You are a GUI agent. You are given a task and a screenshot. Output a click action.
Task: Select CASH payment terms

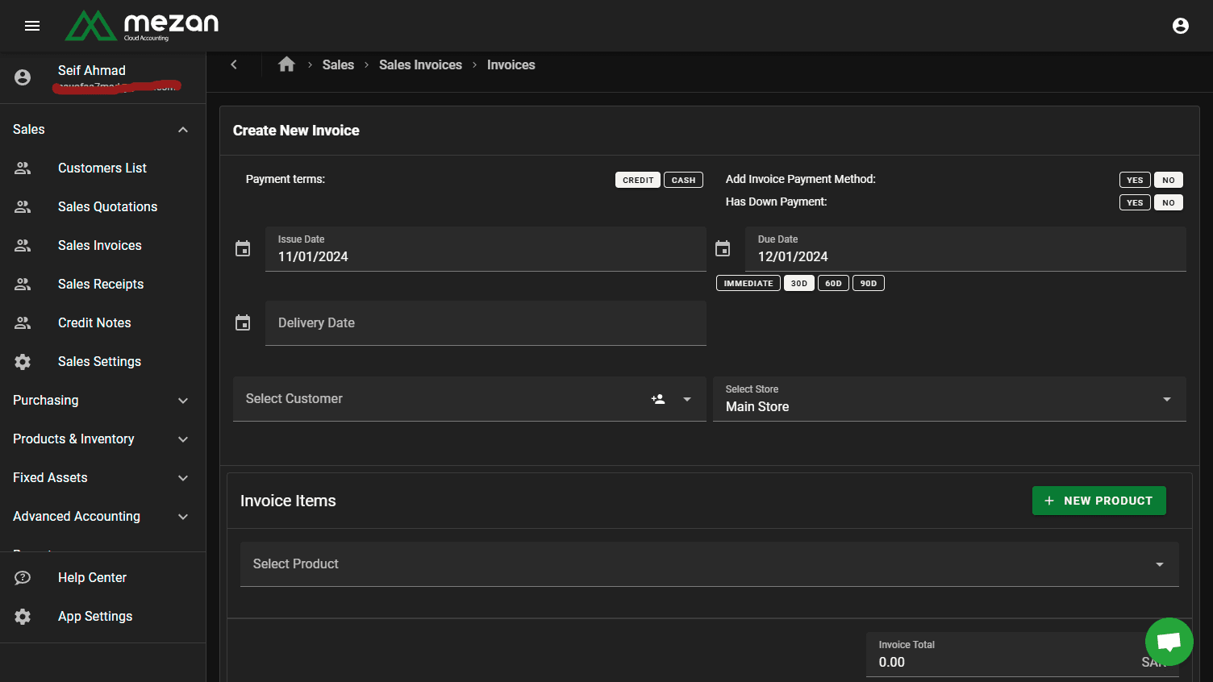pos(683,180)
